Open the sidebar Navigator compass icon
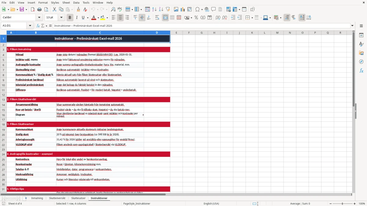The width and height of the screenshot is (367, 206). (x=361, y=62)
